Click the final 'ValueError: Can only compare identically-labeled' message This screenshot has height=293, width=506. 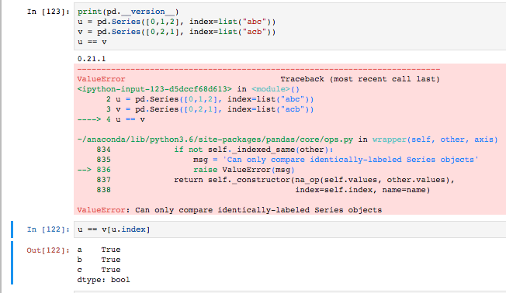pyautogui.click(x=230, y=210)
